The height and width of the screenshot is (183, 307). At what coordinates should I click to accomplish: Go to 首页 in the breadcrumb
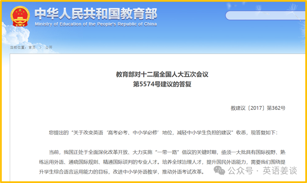(32, 48)
